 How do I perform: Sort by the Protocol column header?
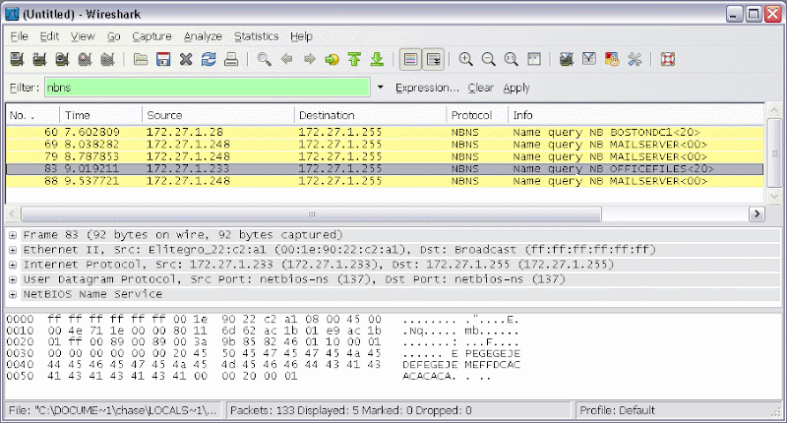[x=477, y=115]
